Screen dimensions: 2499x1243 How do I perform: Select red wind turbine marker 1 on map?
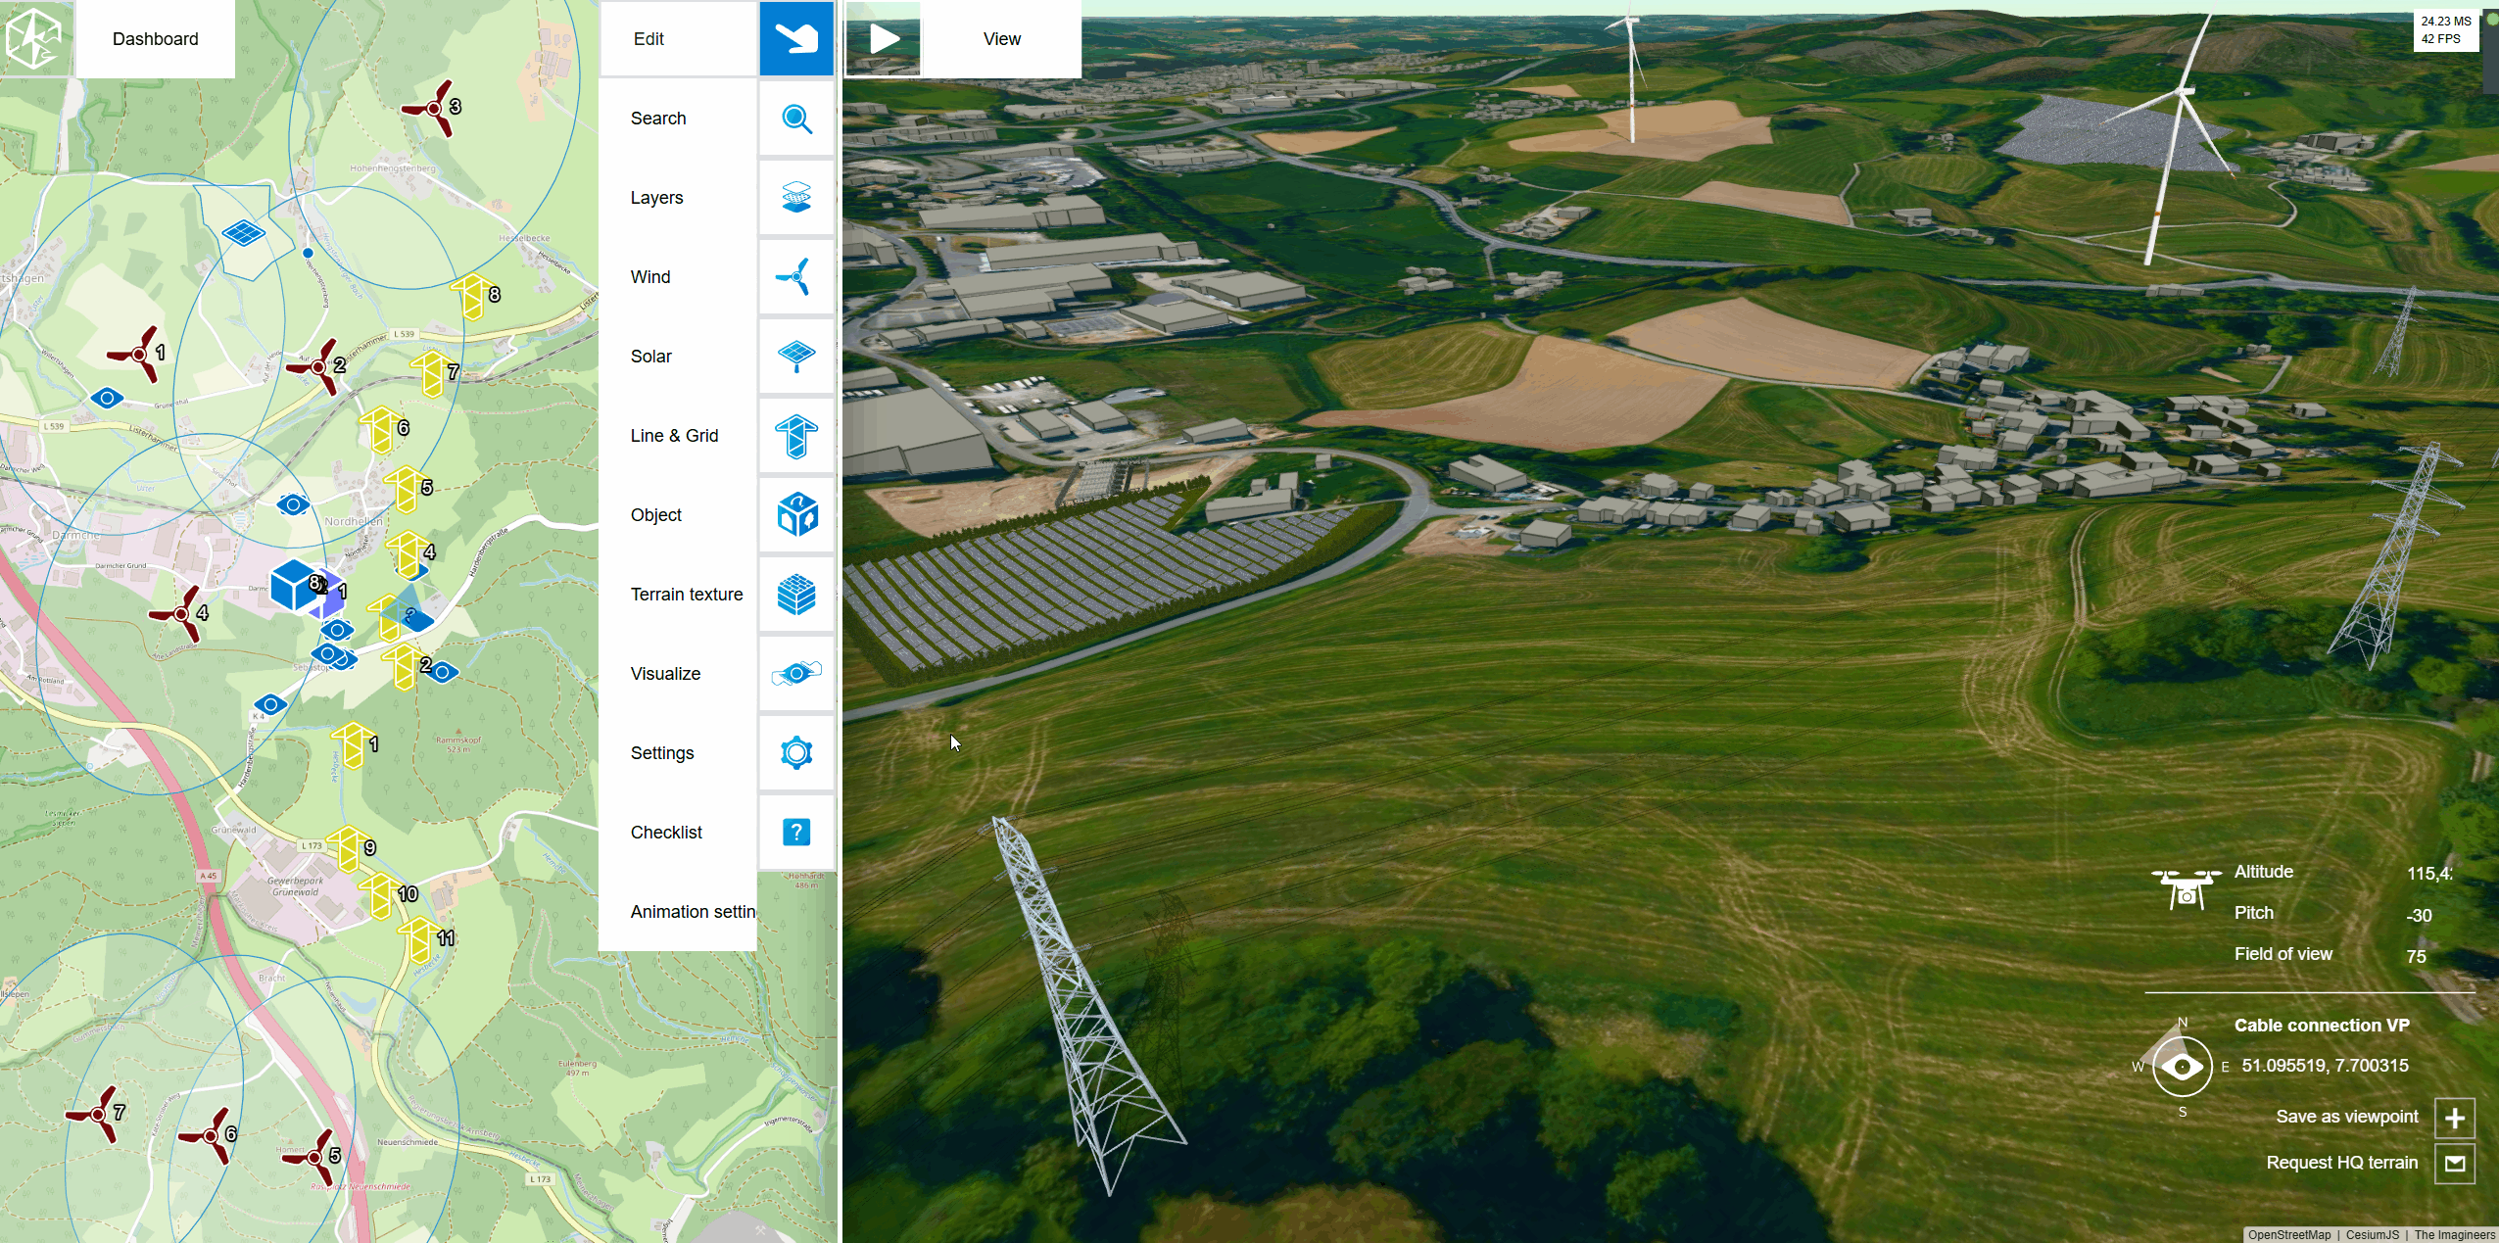point(138,354)
